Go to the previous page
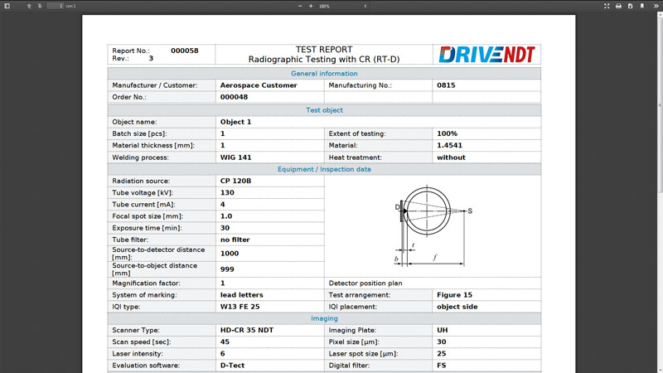 tap(29, 6)
